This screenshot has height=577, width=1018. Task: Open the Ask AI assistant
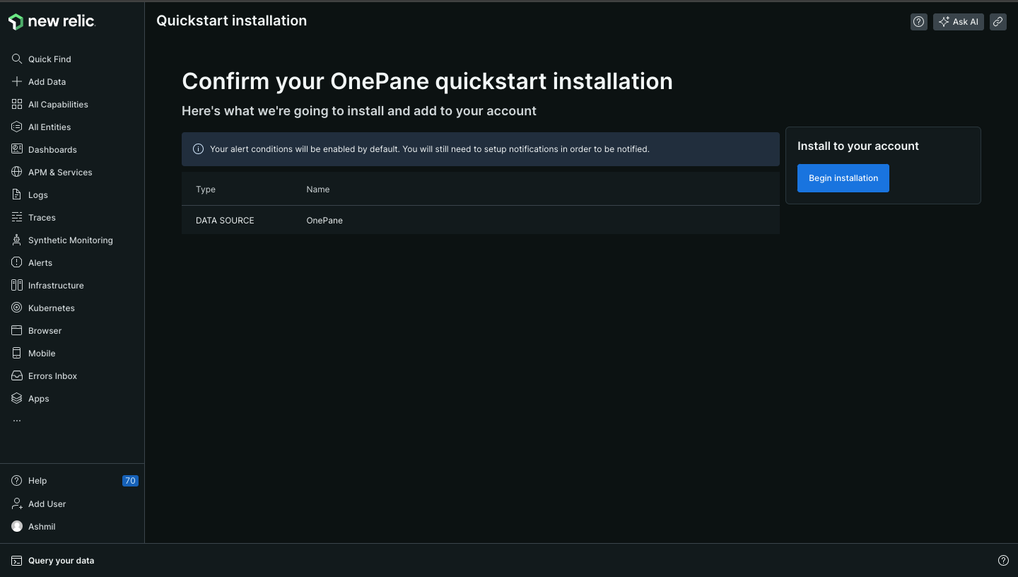coord(959,22)
